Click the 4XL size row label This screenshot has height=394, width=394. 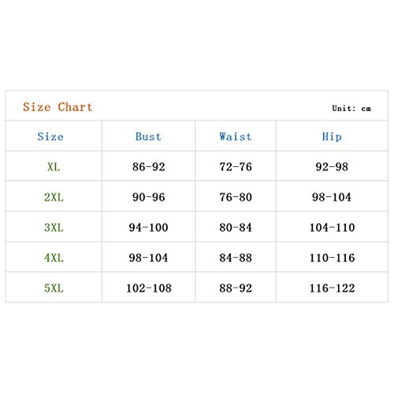tap(54, 258)
